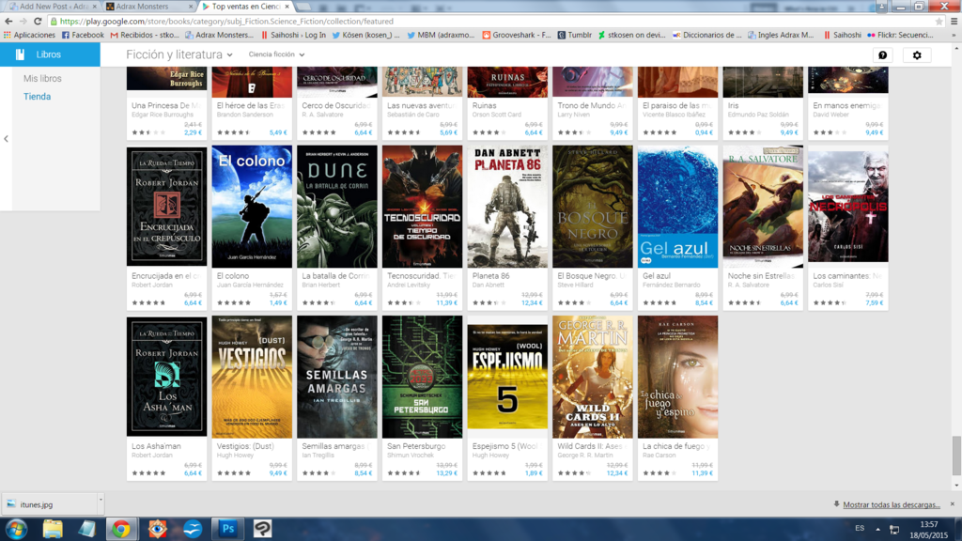
Task: Open Tienda in the sidebar
Action: point(37,97)
